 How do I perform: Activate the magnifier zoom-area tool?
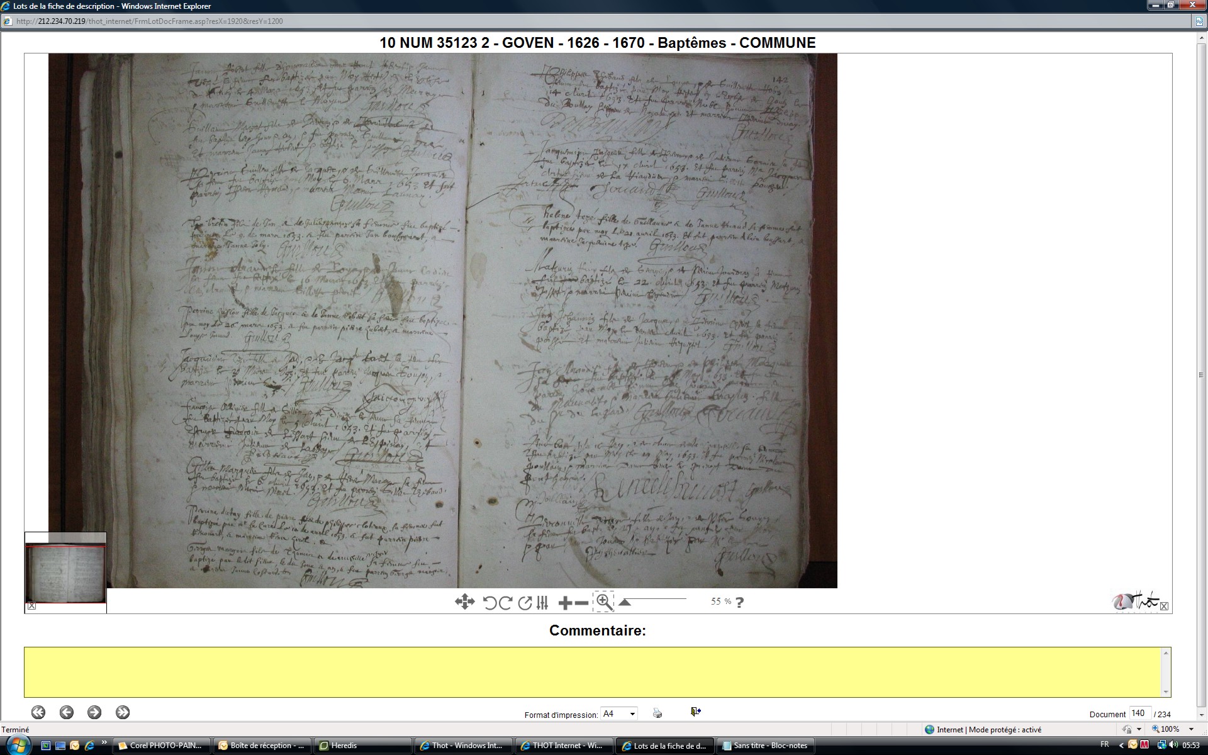pyautogui.click(x=603, y=602)
